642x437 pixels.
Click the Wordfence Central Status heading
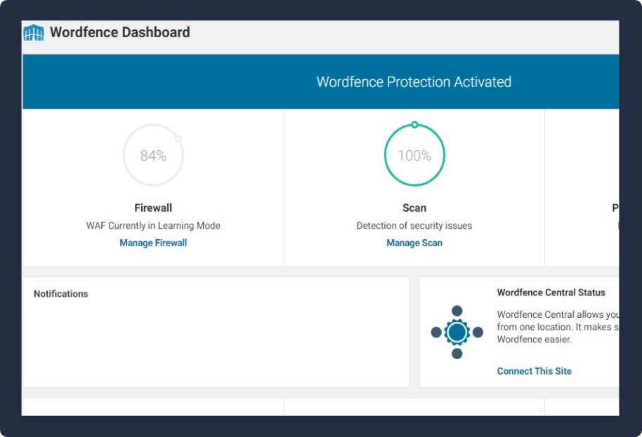551,293
